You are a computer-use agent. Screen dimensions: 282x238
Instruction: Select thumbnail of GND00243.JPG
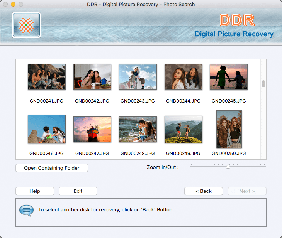138,77
